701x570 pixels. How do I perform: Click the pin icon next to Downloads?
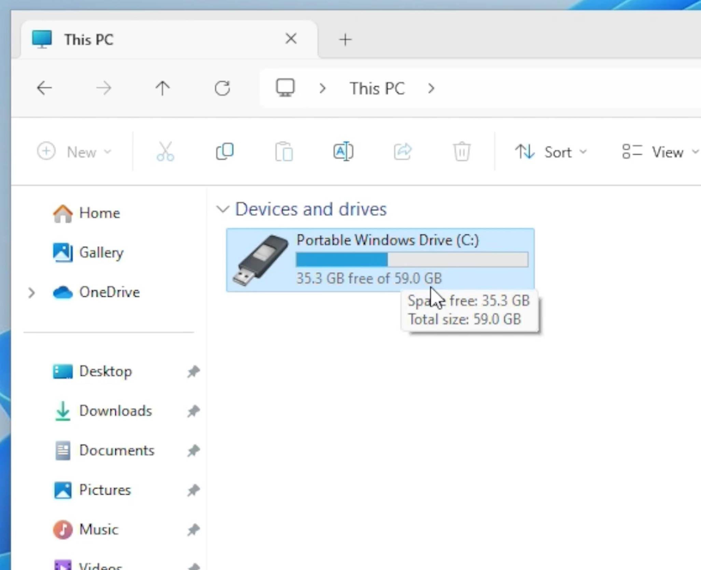pyautogui.click(x=193, y=411)
